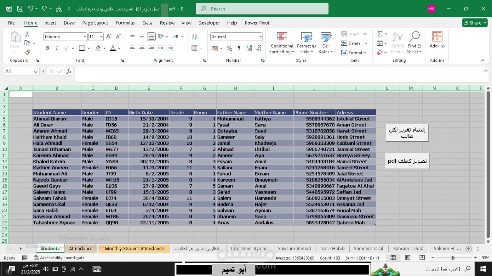Image resolution: width=492 pixels, height=276 pixels.
Task: Open the File menu
Action: 11,23
